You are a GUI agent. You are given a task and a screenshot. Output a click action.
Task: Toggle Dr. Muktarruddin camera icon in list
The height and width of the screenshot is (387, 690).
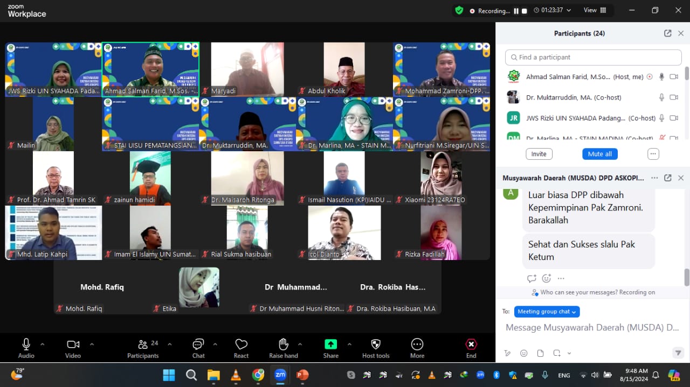point(674,97)
